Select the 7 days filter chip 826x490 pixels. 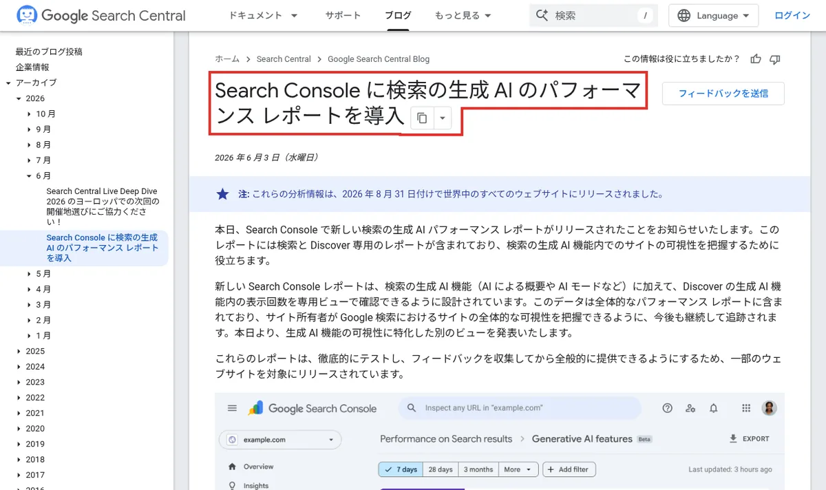[x=400, y=469]
